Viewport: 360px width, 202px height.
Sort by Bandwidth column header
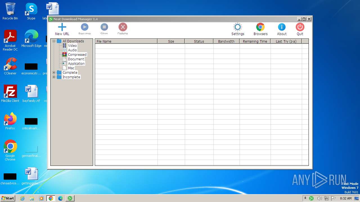coord(226,41)
